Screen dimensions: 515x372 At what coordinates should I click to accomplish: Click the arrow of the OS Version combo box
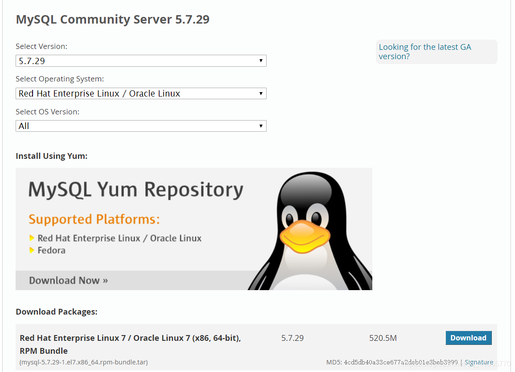coord(261,126)
